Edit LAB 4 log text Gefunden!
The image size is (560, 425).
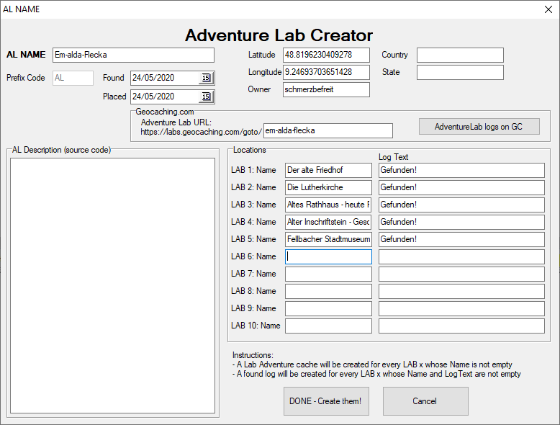click(x=461, y=222)
